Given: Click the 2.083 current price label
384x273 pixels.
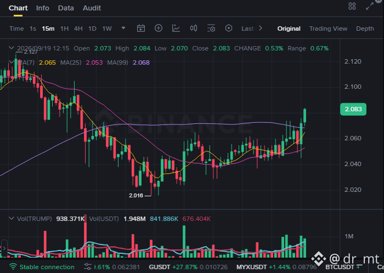Looking at the screenshot, I should (x=353, y=109).
